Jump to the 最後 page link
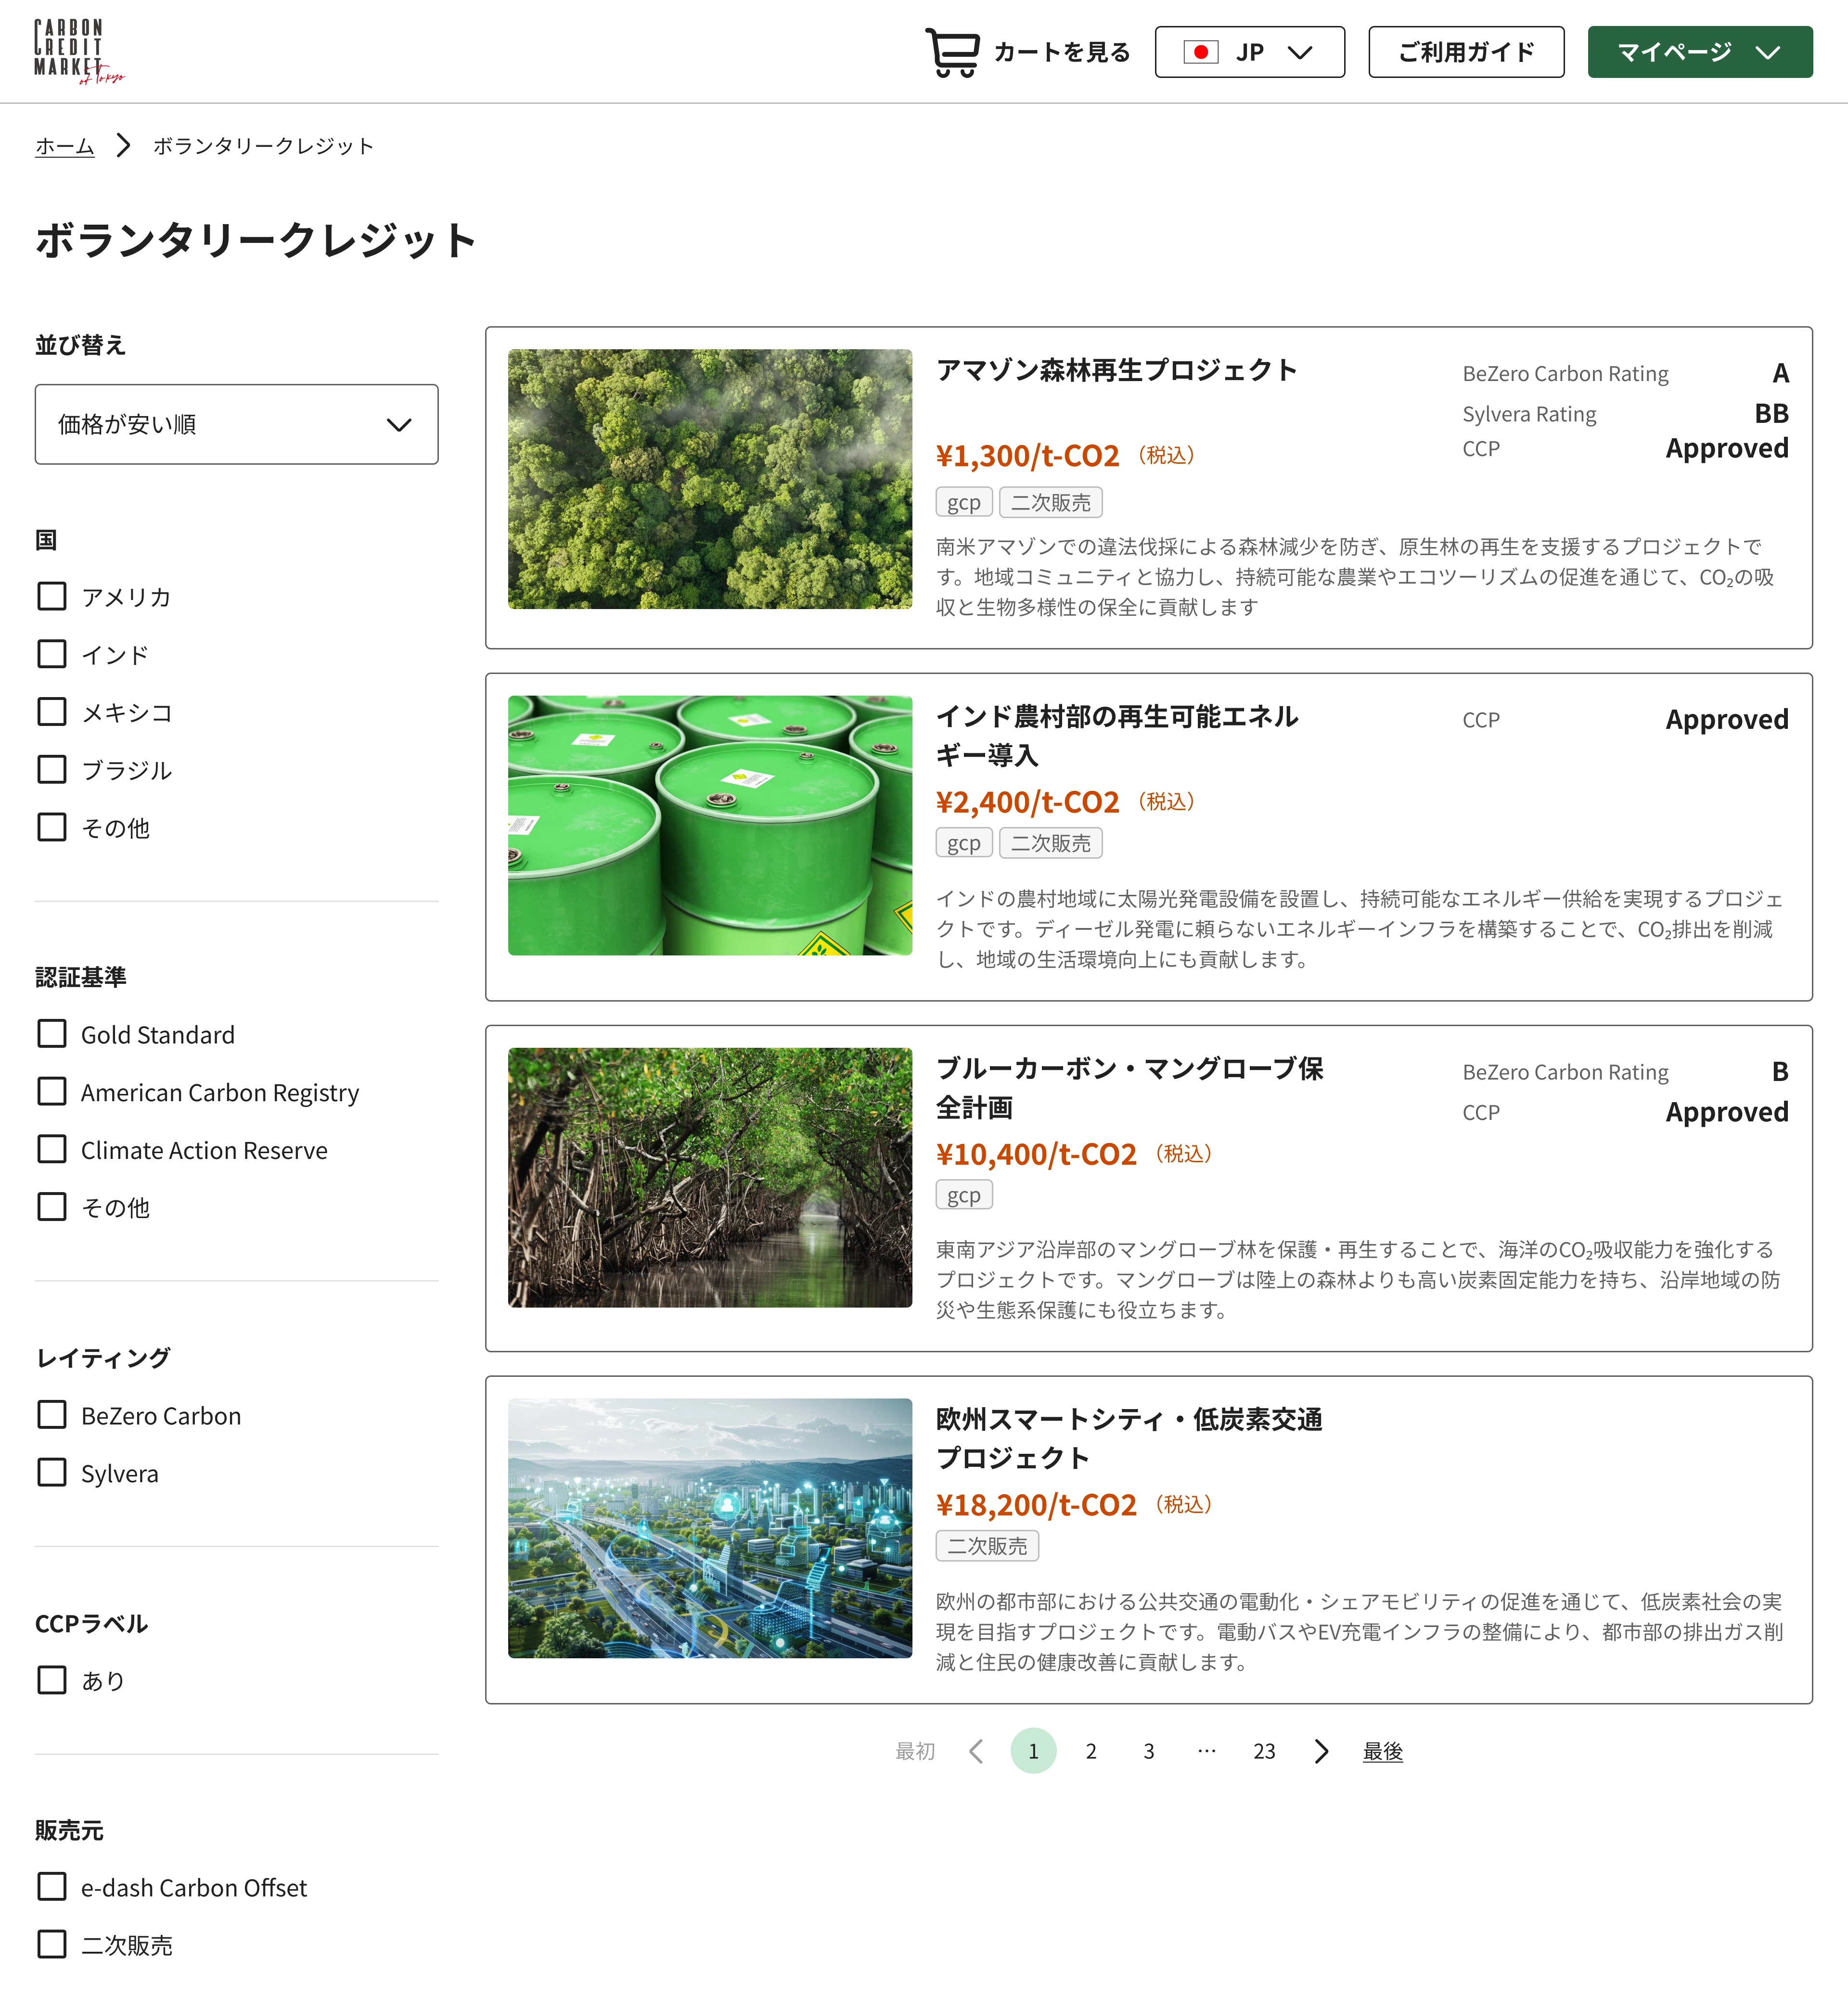The image size is (1848, 1996). tap(1383, 1752)
